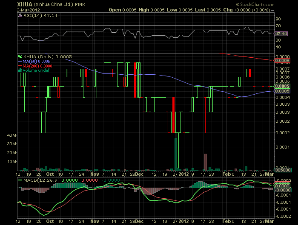Viewport: 298px width, 225px height.
Task: Select the green MACD legend line swatch
Action: (x=20, y=180)
